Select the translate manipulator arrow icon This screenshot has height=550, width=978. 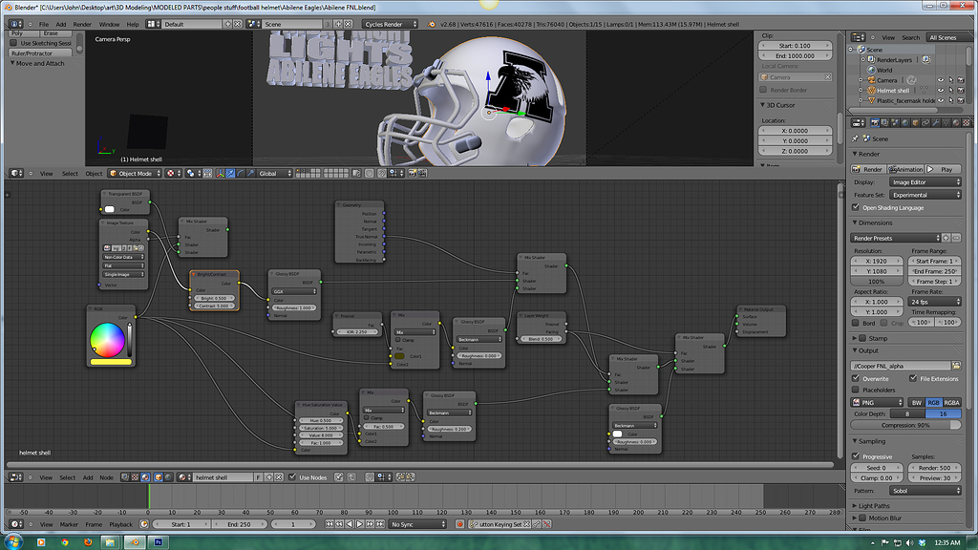pyautogui.click(x=230, y=174)
